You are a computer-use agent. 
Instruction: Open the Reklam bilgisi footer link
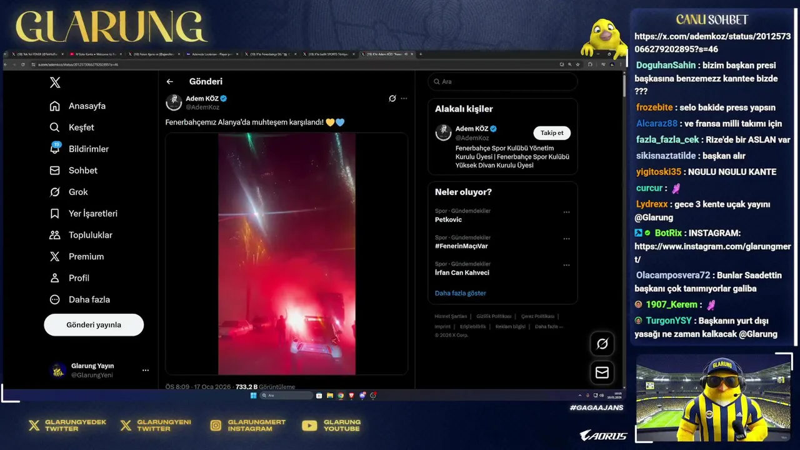pyautogui.click(x=510, y=326)
